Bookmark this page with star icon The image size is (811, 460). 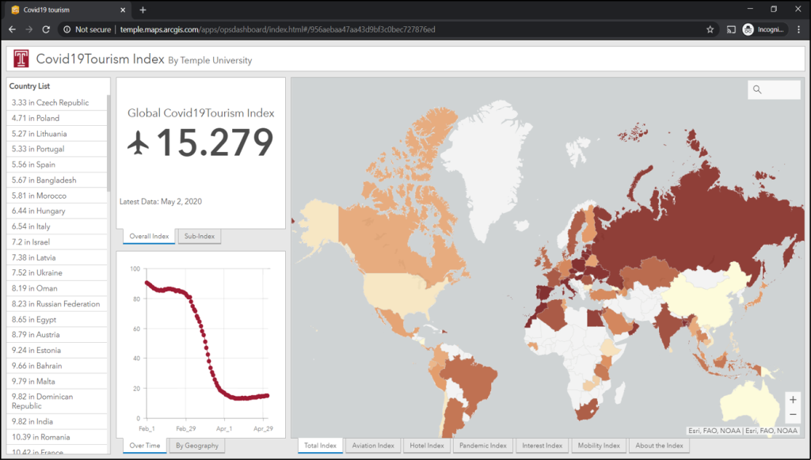(x=710, y=29)
